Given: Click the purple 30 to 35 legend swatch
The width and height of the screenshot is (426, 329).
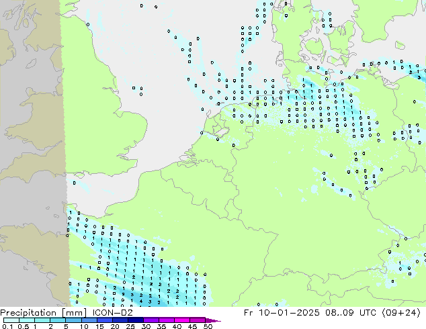Looking at the screenshot, I should [151, 320].
